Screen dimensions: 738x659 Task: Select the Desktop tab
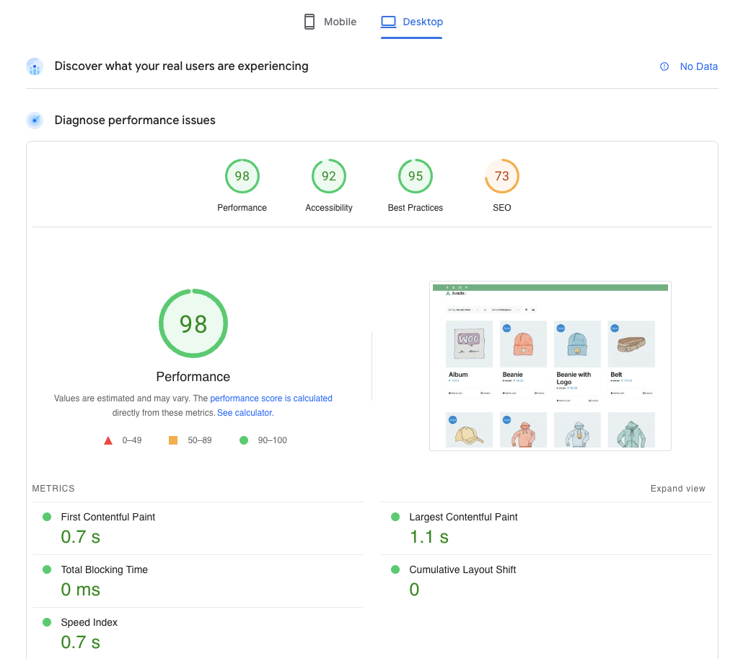click(412, 22)
